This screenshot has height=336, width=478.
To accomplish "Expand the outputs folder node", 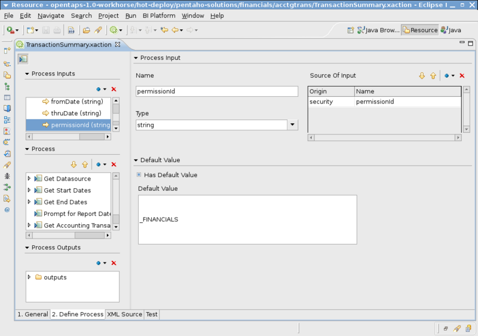I will point(29,277).
